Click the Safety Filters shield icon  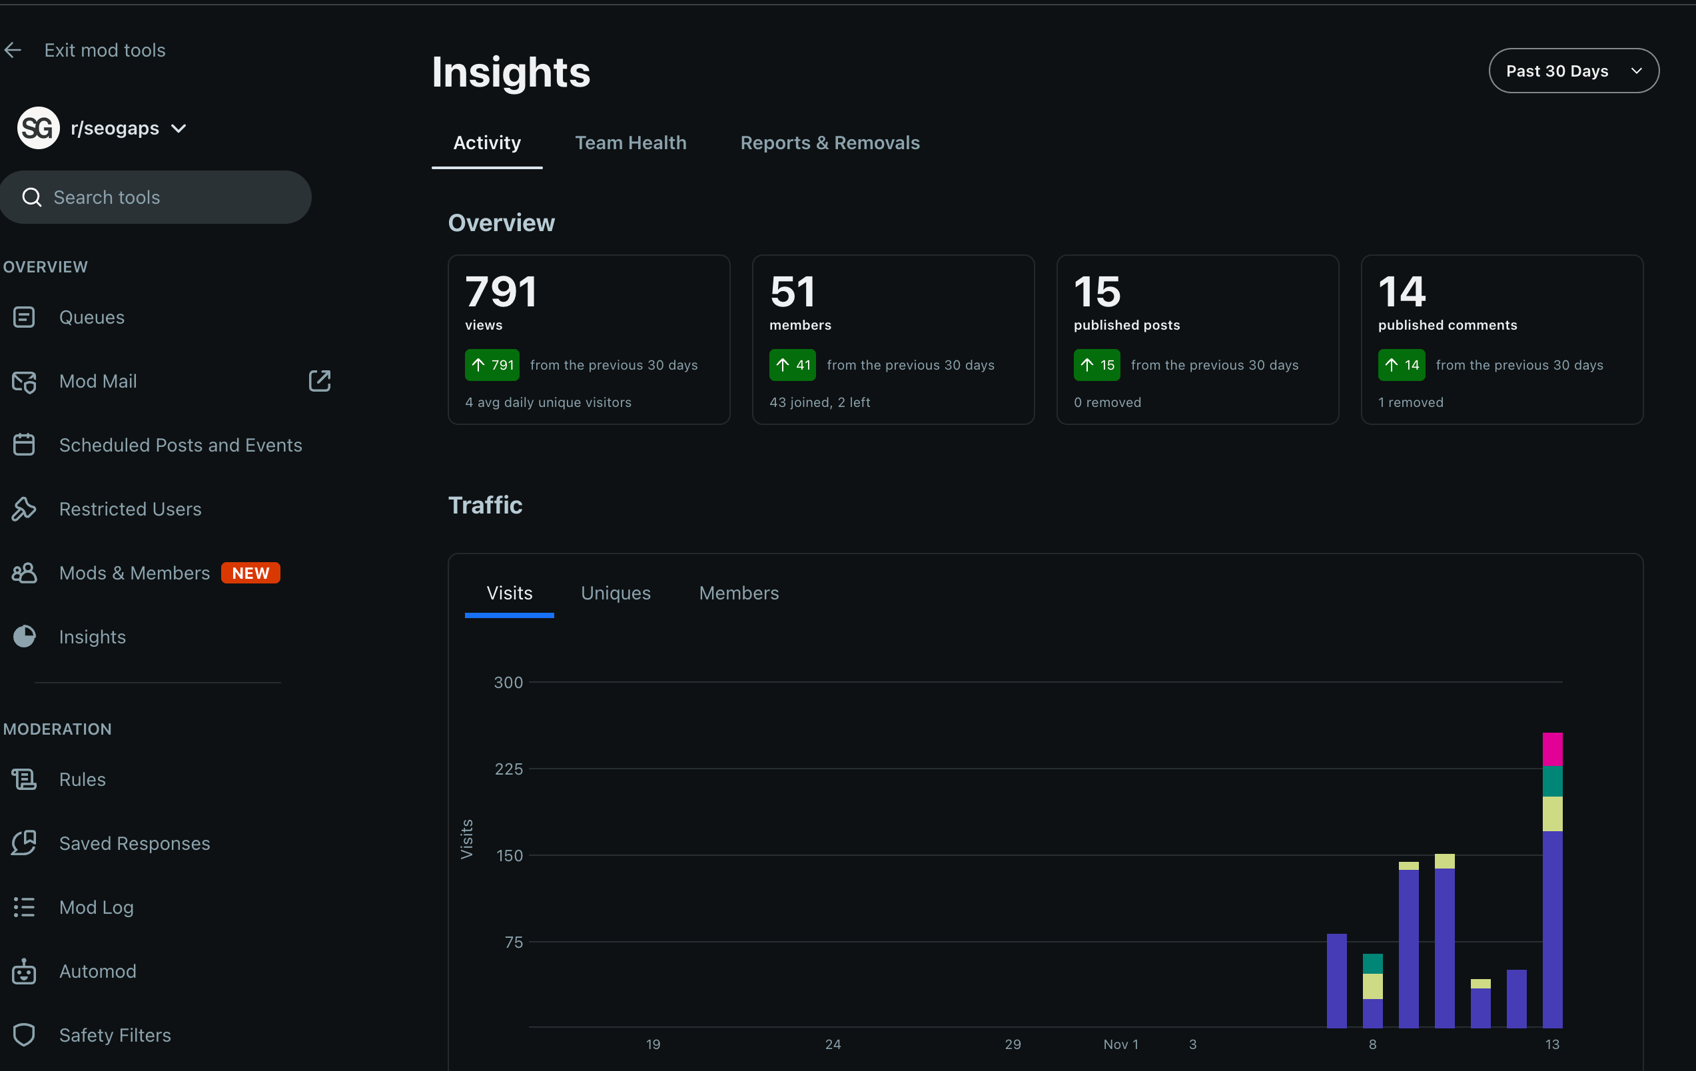tap(24, 1035)
